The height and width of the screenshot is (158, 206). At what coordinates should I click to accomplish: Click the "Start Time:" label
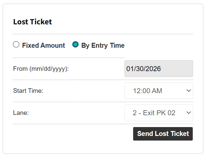point(28,91)
